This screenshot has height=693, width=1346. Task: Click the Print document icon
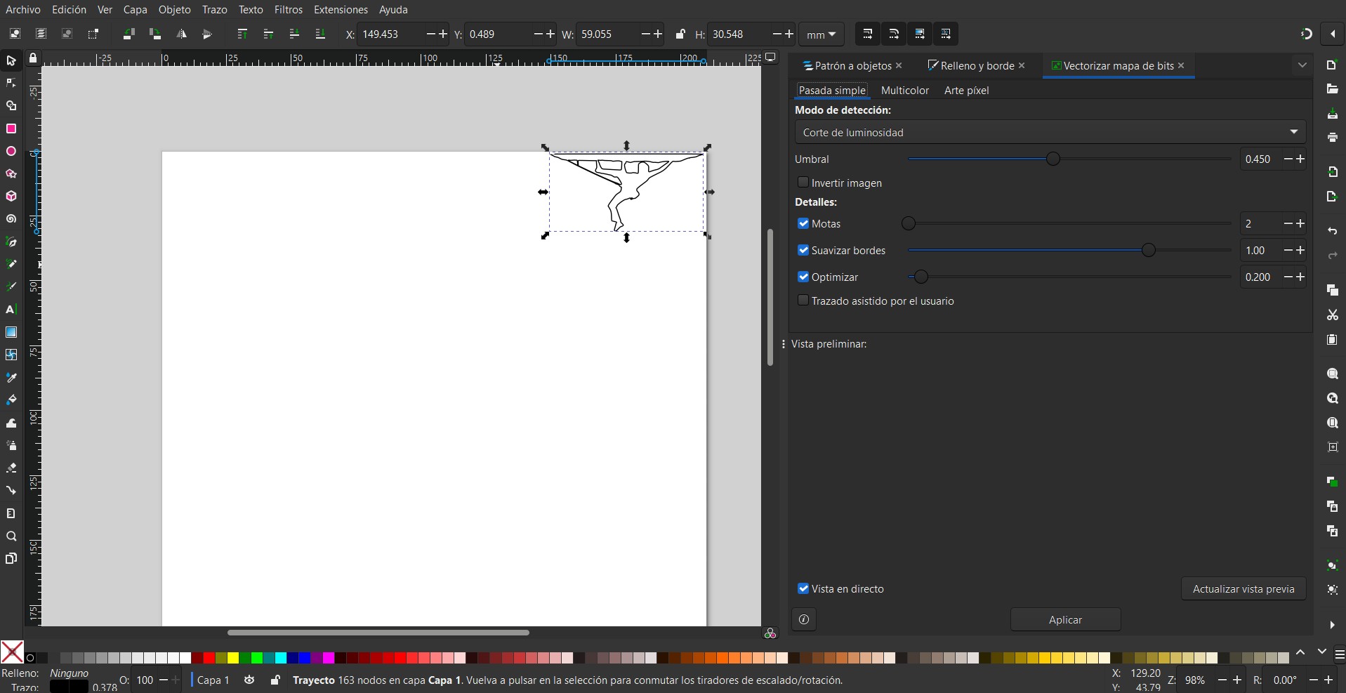click(1332, 138)
